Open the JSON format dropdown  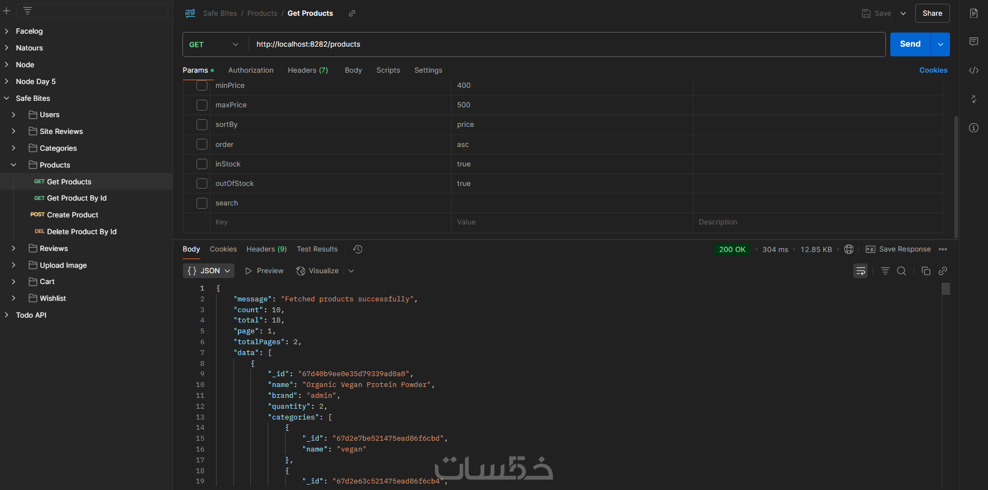pos(208,271)
